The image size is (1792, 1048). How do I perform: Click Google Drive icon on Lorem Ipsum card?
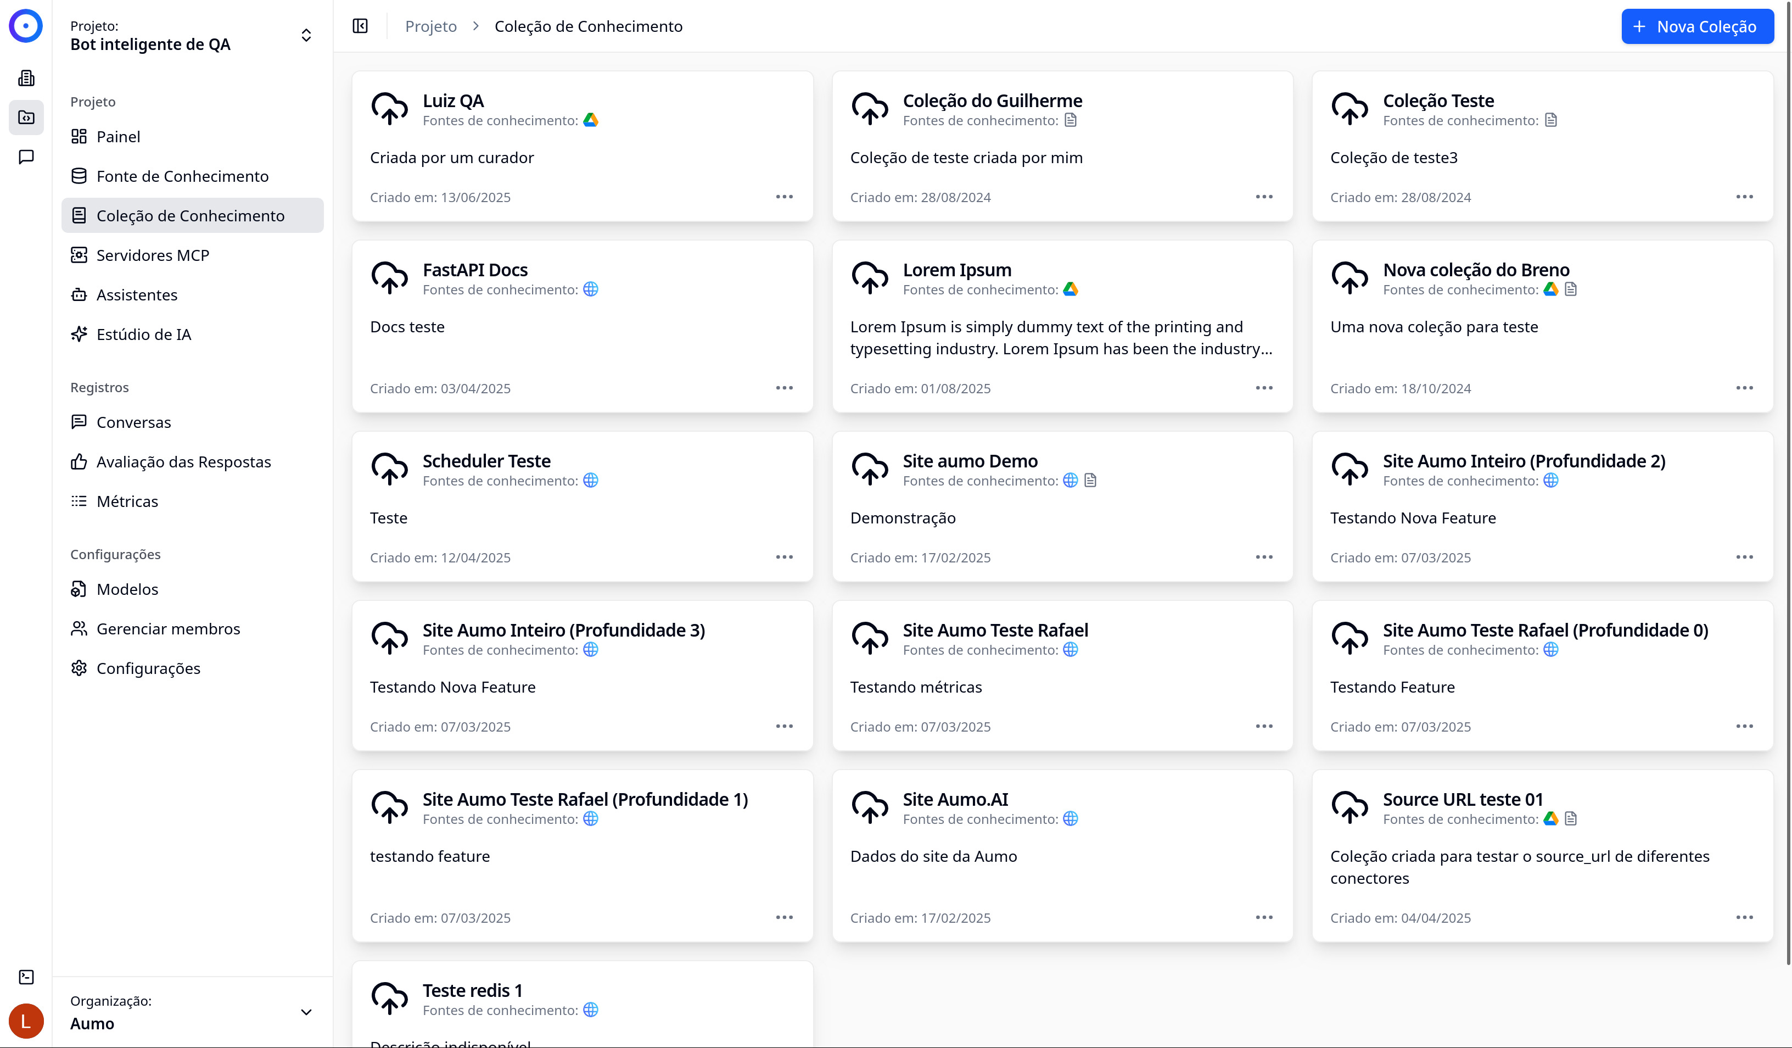pyautogui.click(x=1070, y=289)
